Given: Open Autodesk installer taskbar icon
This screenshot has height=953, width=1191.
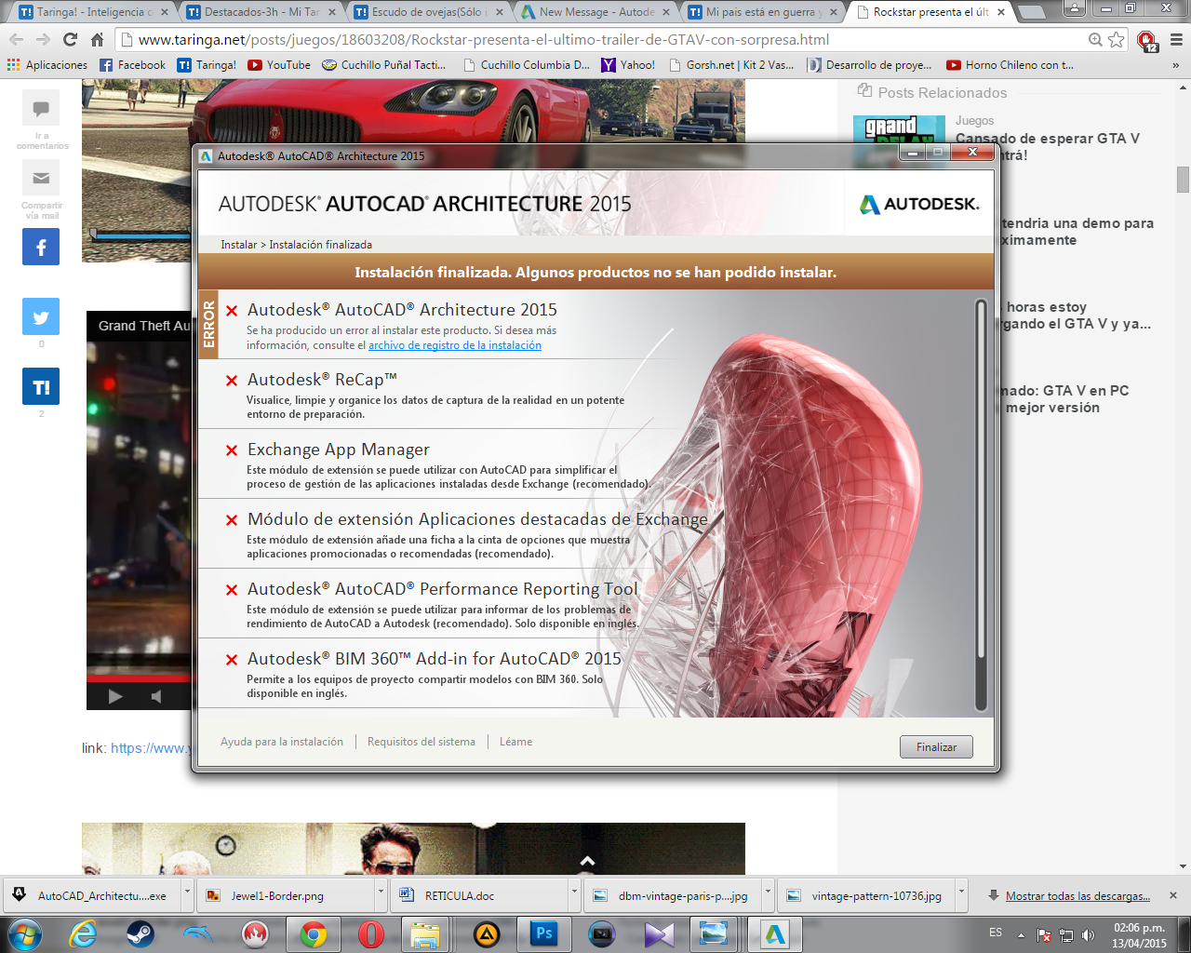Looking at the screenshot, I should pos(774,933).
